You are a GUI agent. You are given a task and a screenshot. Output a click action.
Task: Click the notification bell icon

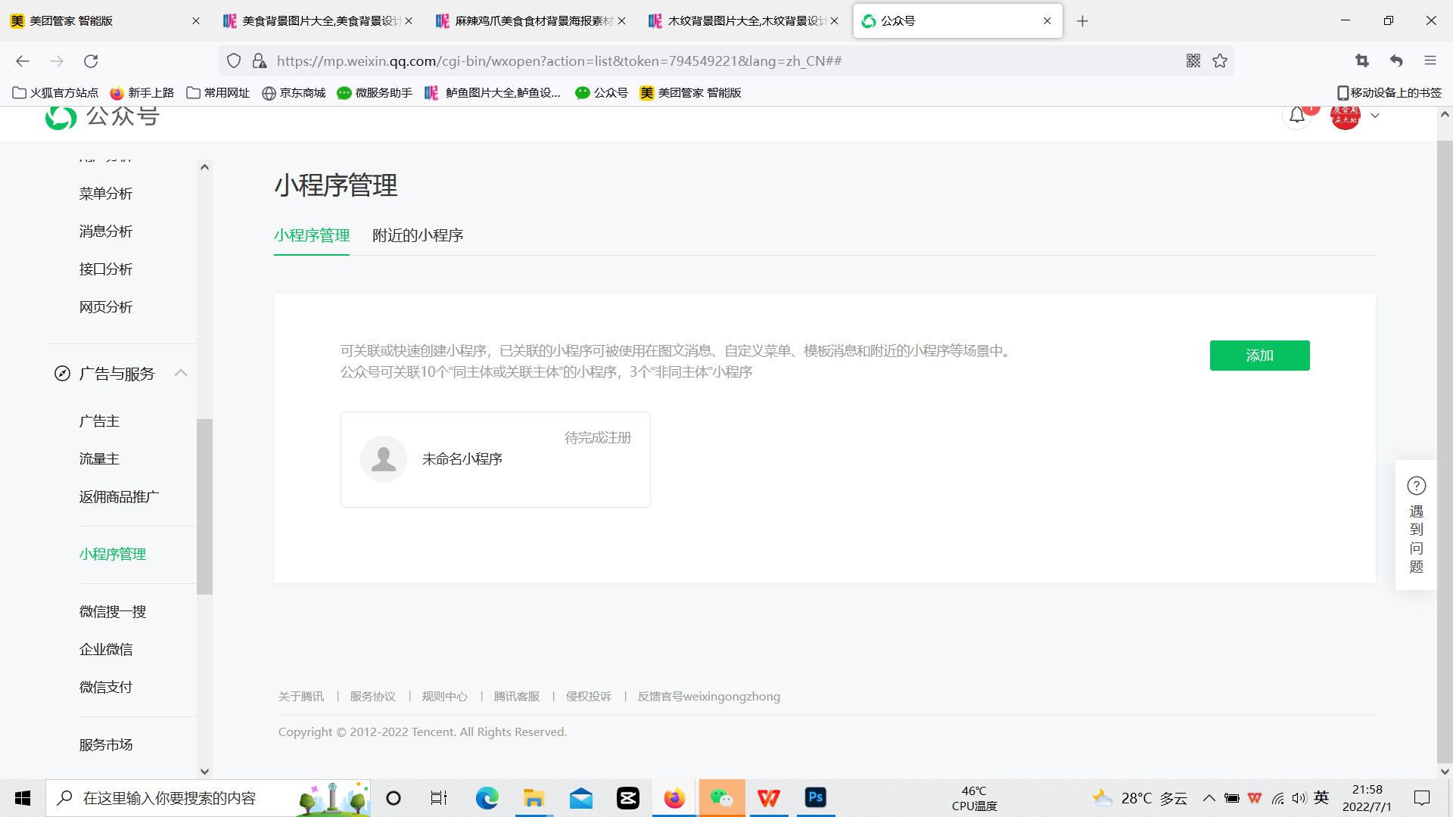point(1297,116)
